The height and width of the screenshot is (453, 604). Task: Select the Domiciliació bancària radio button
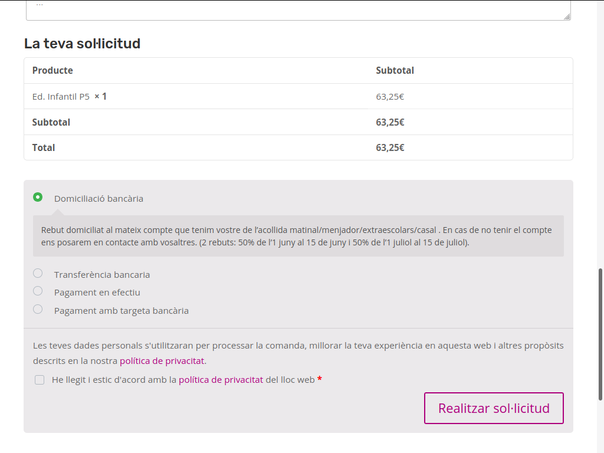tap(38, 197)
